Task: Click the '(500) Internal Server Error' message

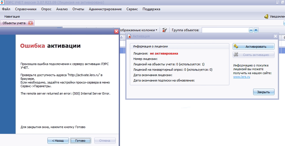Action: [x=91, y=93]
